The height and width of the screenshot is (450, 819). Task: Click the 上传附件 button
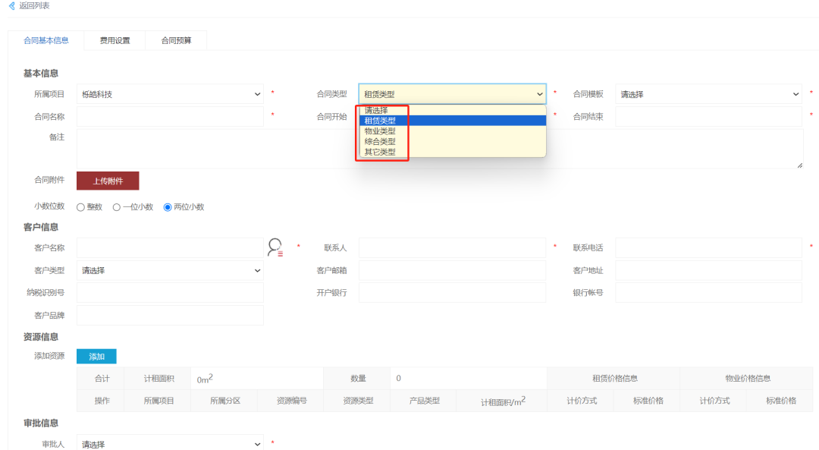(108, 181)
